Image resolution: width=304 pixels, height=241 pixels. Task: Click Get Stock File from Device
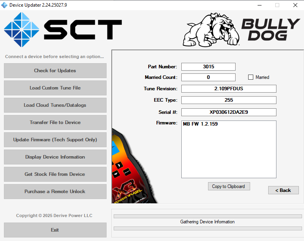click(55, 174)
